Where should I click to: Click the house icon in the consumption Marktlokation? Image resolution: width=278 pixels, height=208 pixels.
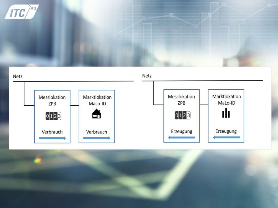pyautogui.click(x=96, y=114)
